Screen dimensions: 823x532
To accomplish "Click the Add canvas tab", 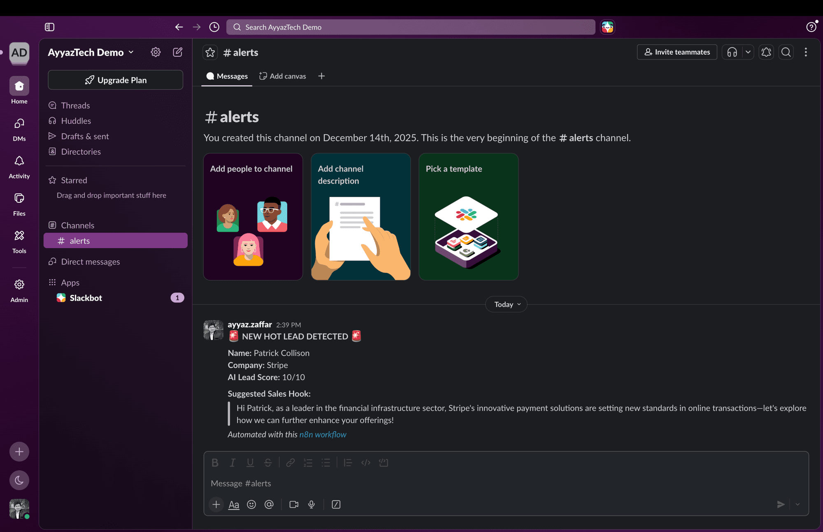I will pyautogui.click(x=283, y=76).
